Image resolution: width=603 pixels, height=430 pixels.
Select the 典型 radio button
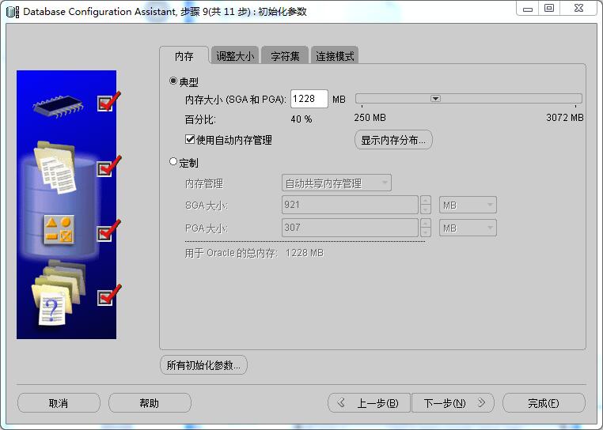(173, 81)
